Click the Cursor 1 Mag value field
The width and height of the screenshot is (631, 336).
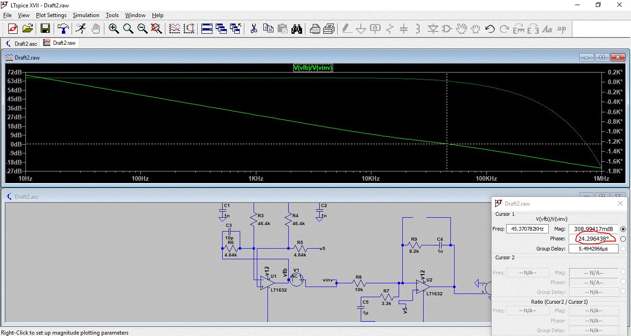594,229
